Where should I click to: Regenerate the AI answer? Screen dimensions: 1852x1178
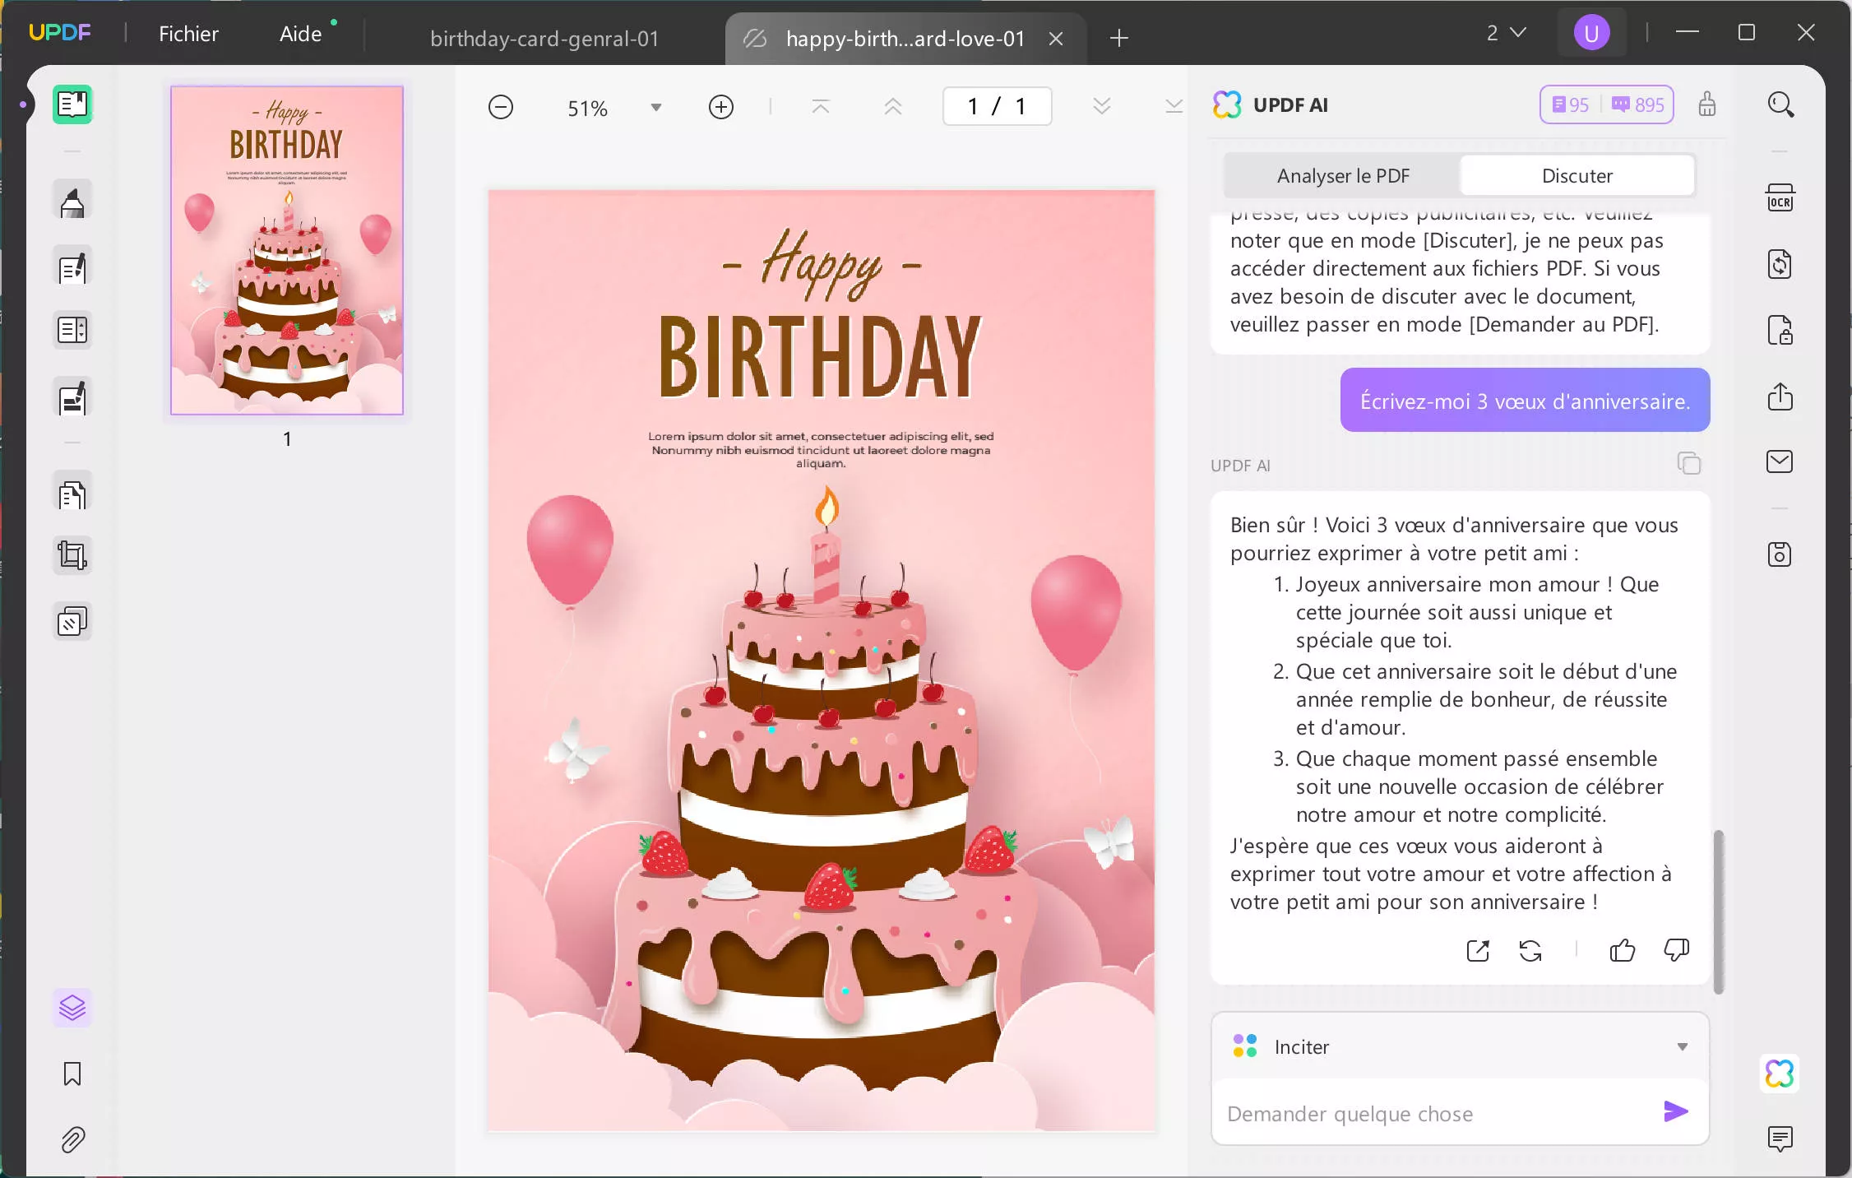tap(1530, 951)
